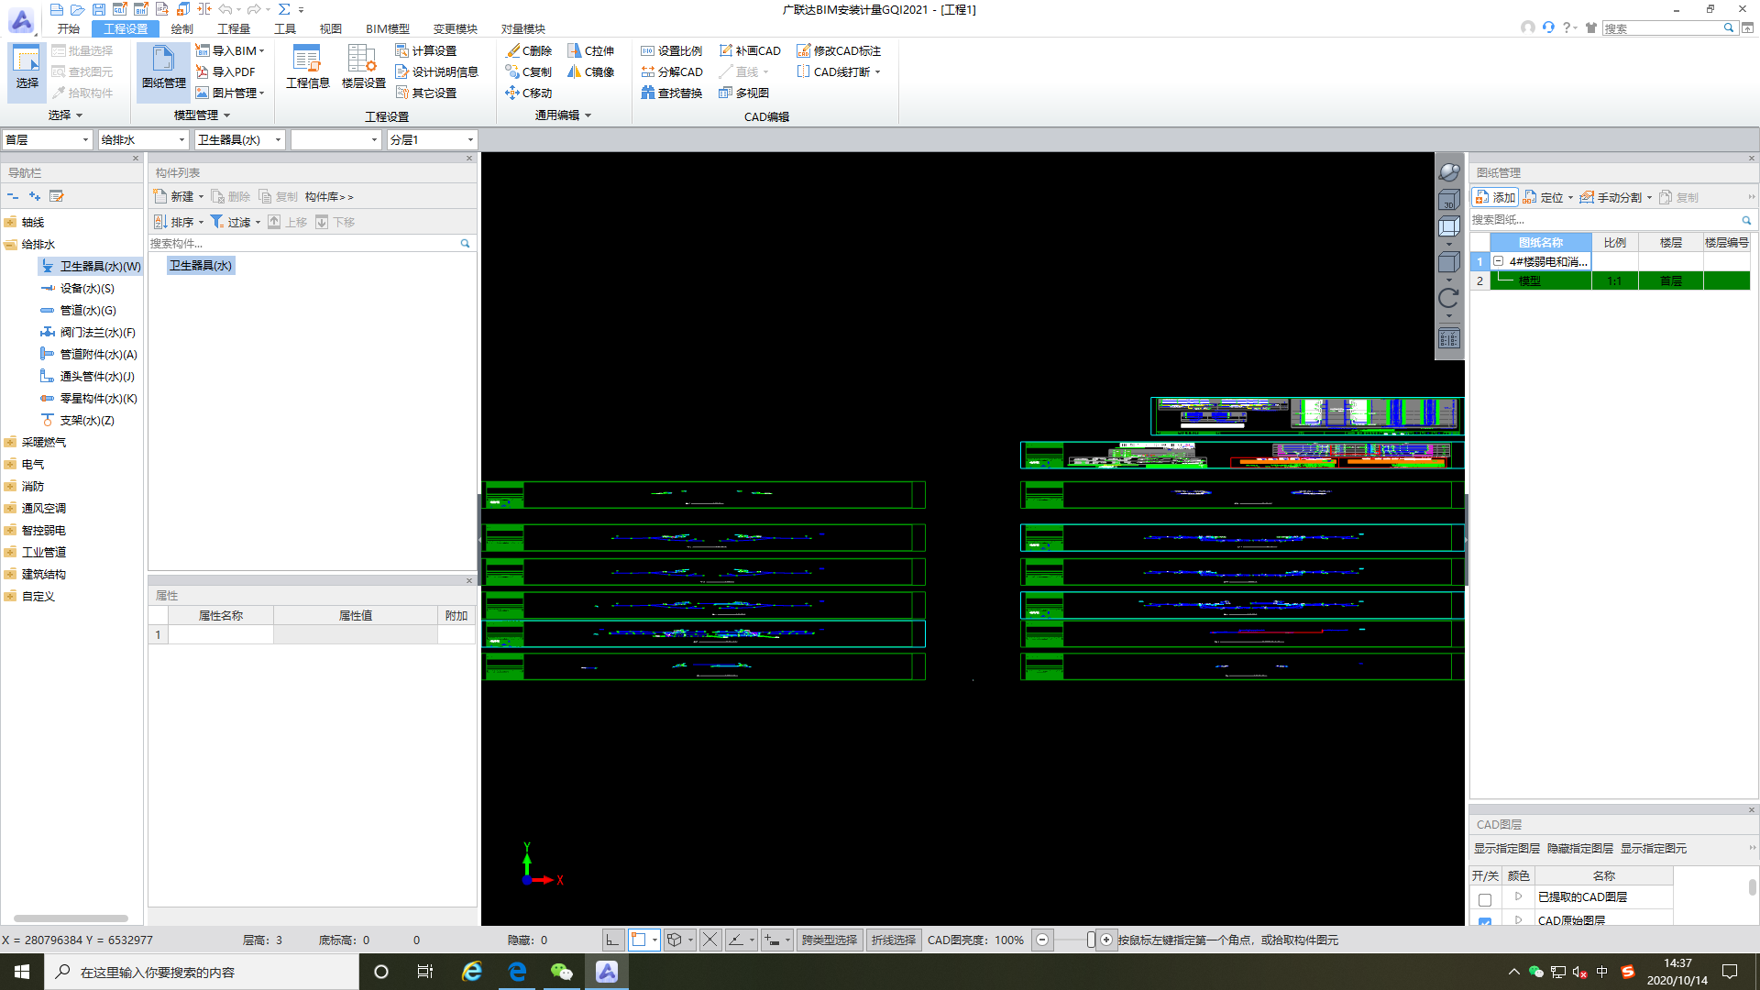Click 构件库>> link

(328, 196)
